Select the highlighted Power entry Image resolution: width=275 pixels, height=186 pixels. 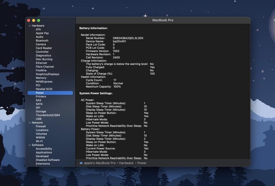(50, 93)
